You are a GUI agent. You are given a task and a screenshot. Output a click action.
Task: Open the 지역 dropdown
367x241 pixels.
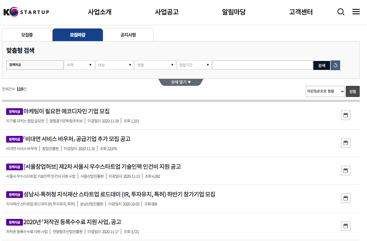pos(79,65)
